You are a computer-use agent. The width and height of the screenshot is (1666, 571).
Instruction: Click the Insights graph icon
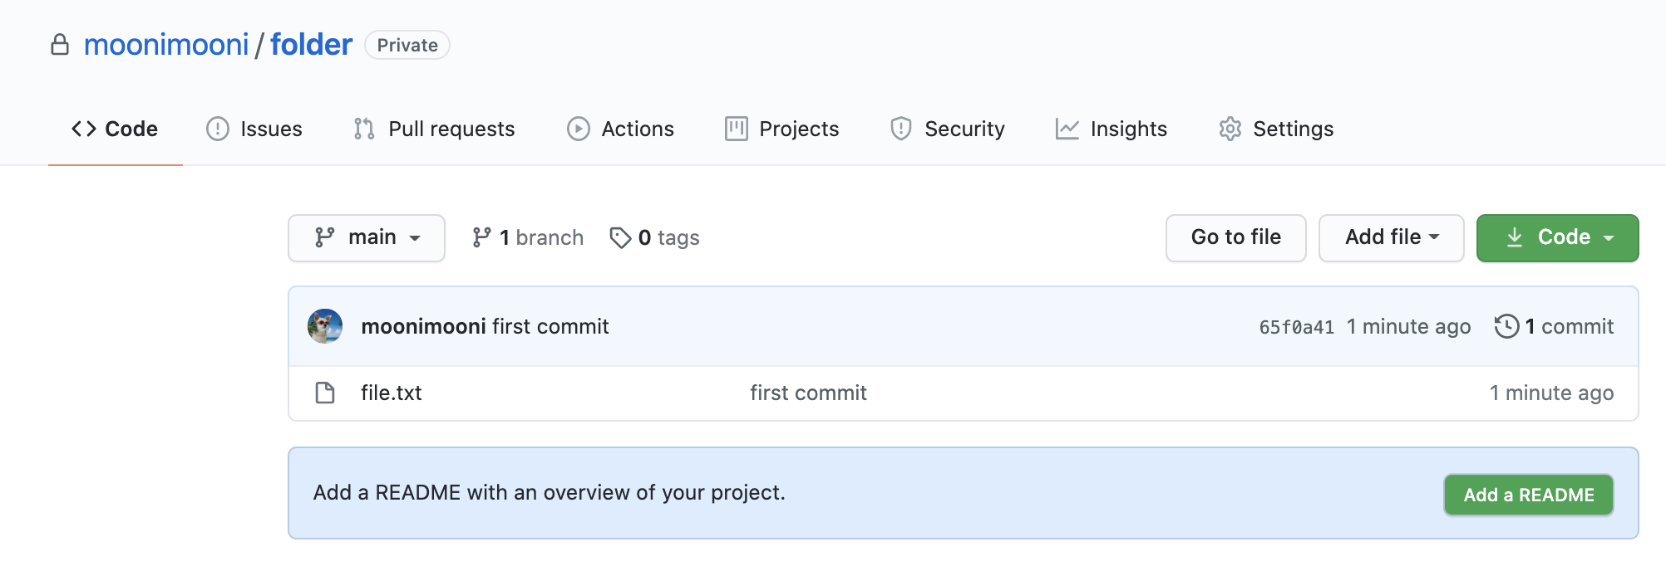click(1067, 129)
